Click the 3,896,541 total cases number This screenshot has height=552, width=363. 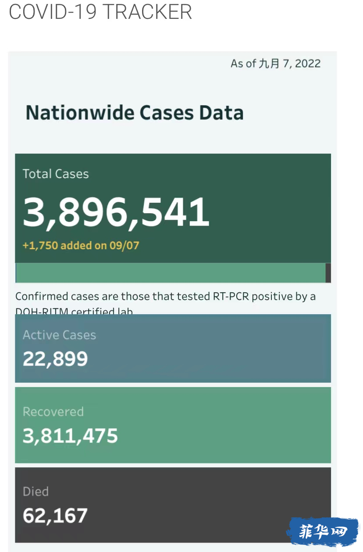(116, 212)
